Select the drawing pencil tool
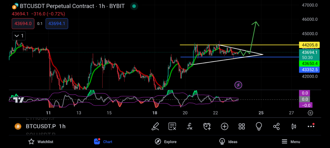 click(155, 126)
